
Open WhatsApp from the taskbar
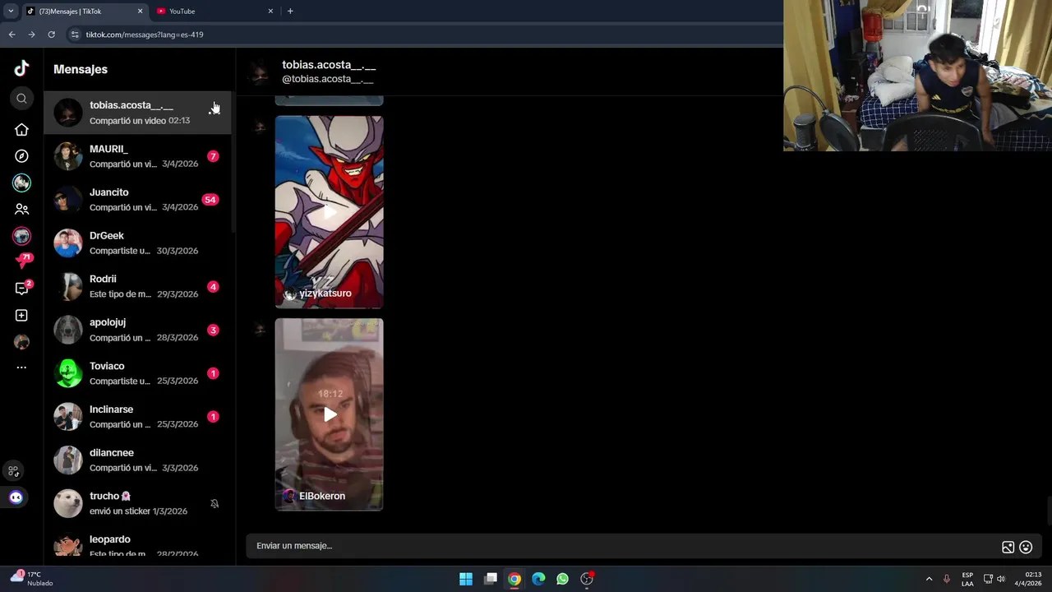tap(562, 579)
